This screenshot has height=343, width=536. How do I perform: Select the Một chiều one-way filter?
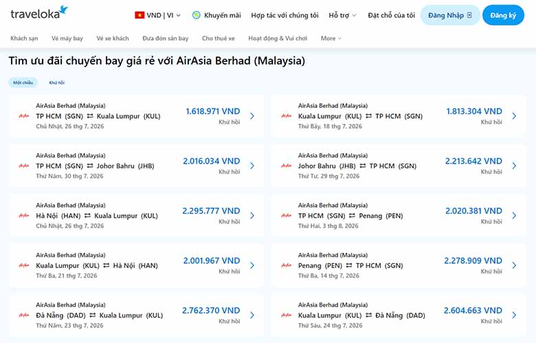pos(23,82)
